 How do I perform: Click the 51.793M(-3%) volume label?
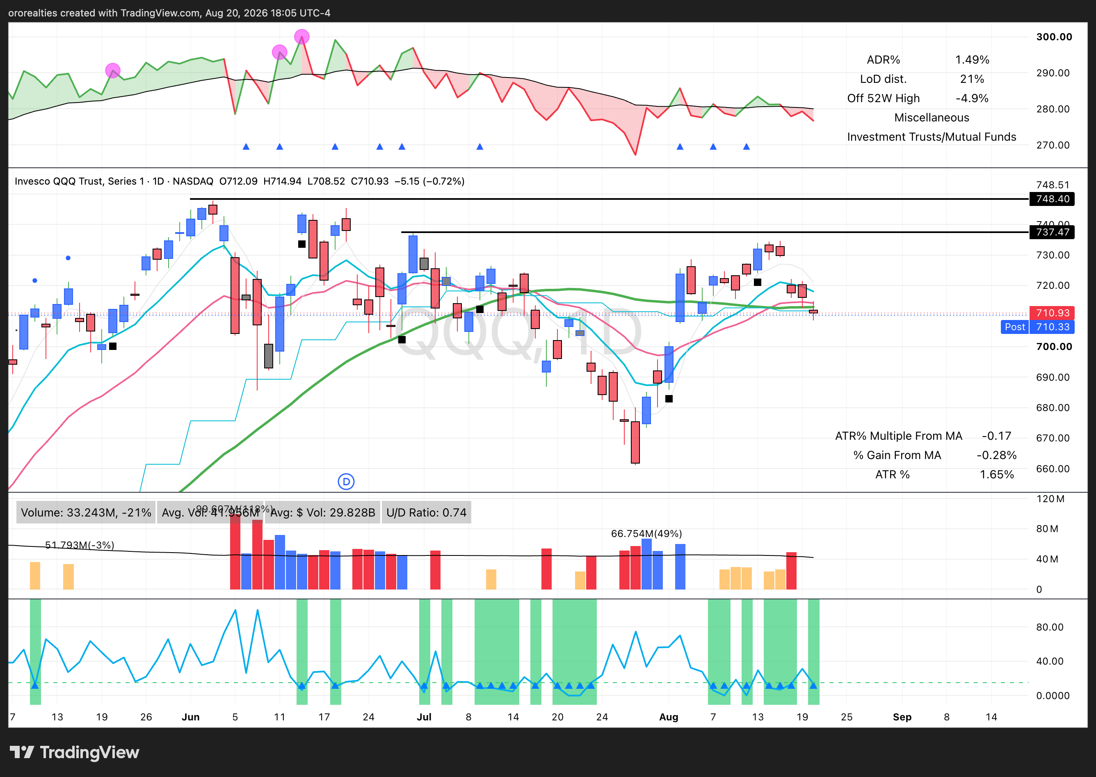coord(80,545)
